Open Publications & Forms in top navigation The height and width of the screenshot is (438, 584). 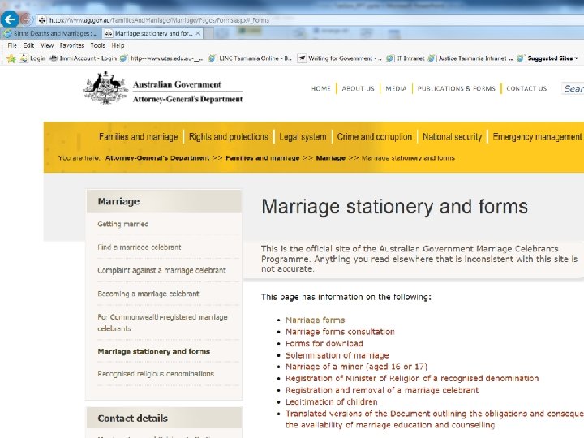pyautogui.click(x=456, y=88)
